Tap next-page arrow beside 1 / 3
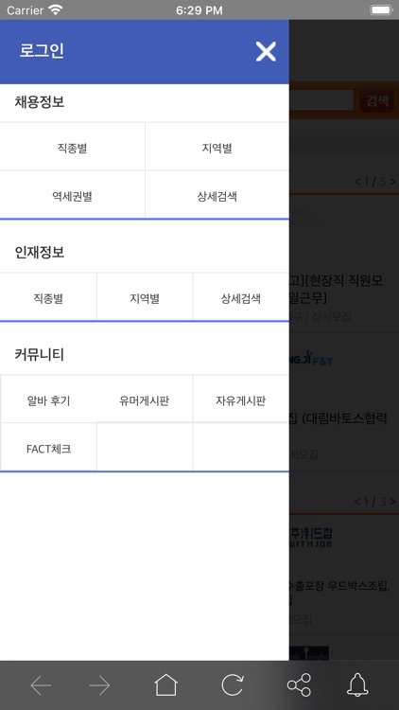Image resolution: width=399 pixels, height=710 pixels. click(392, 501)
